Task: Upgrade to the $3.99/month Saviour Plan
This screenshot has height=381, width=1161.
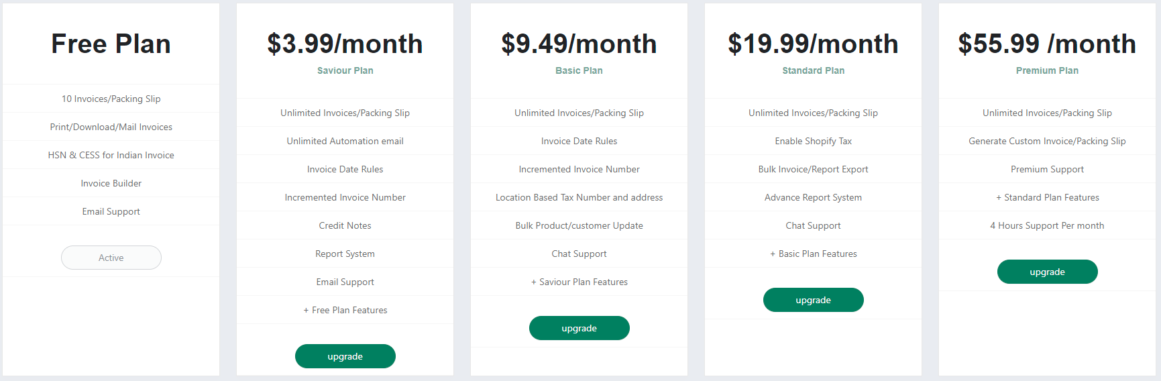Action: (x=345, y=356)
